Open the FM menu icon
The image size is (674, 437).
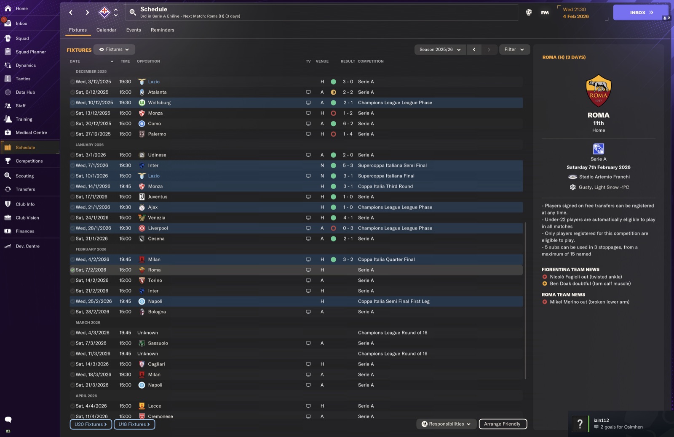(545, 13)
